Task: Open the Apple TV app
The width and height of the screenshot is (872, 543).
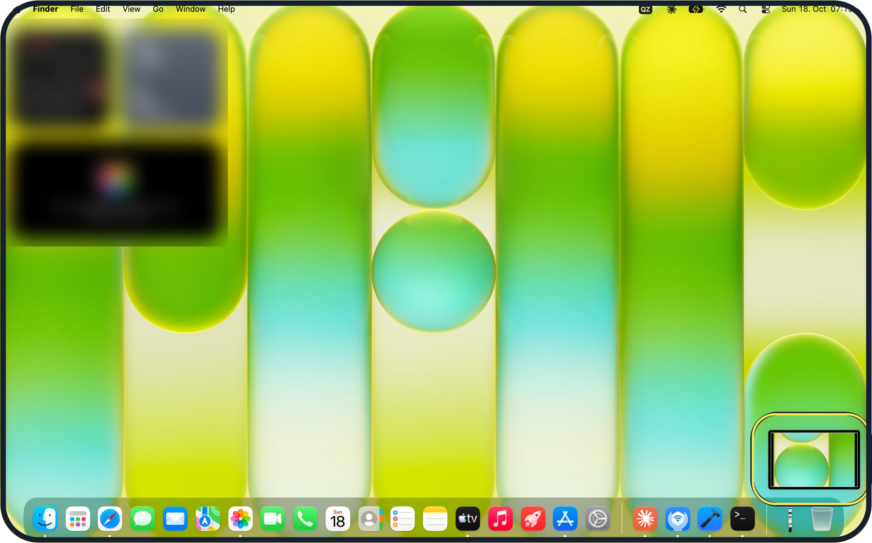Action: pos(468,519)
